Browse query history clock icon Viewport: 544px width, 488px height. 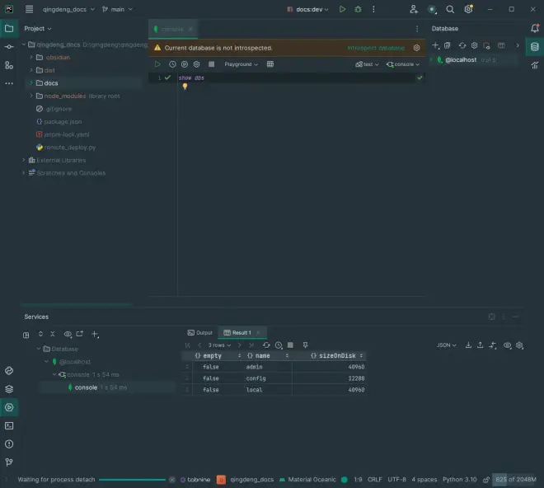click(x=172, y=64)
